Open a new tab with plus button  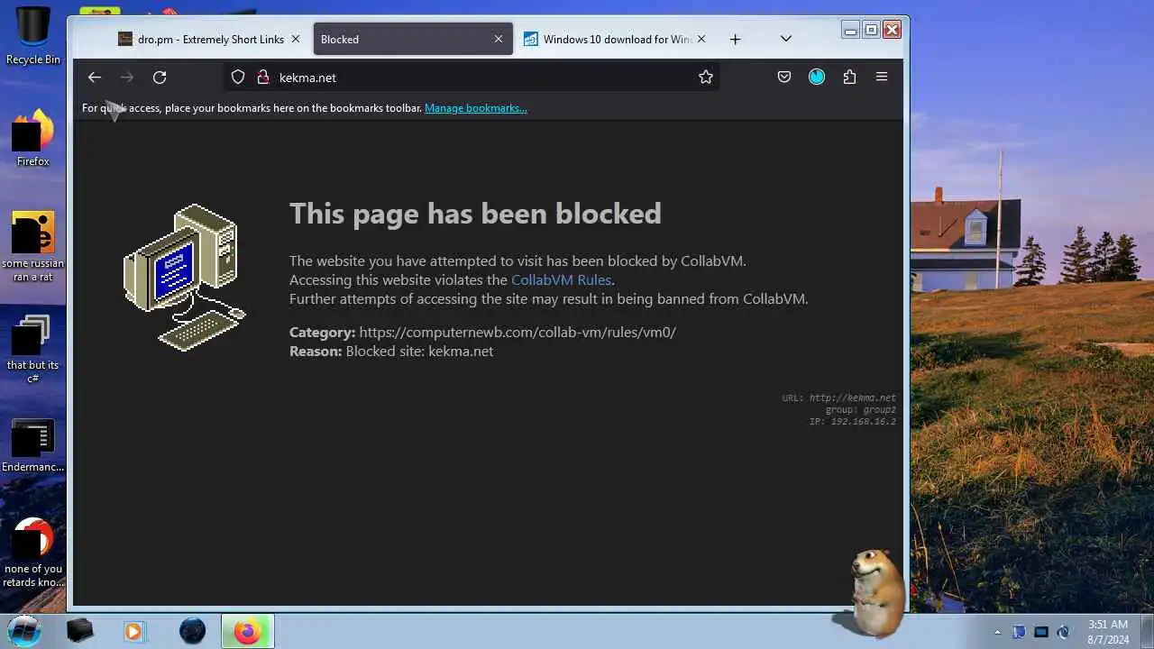(x=735, y=40)
